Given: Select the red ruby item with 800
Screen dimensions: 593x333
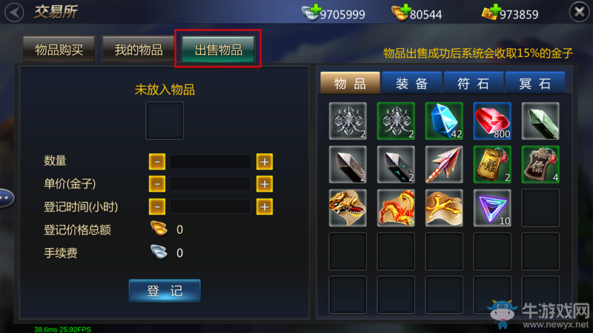Looking at the screenshot, I should tap(492, 121).
